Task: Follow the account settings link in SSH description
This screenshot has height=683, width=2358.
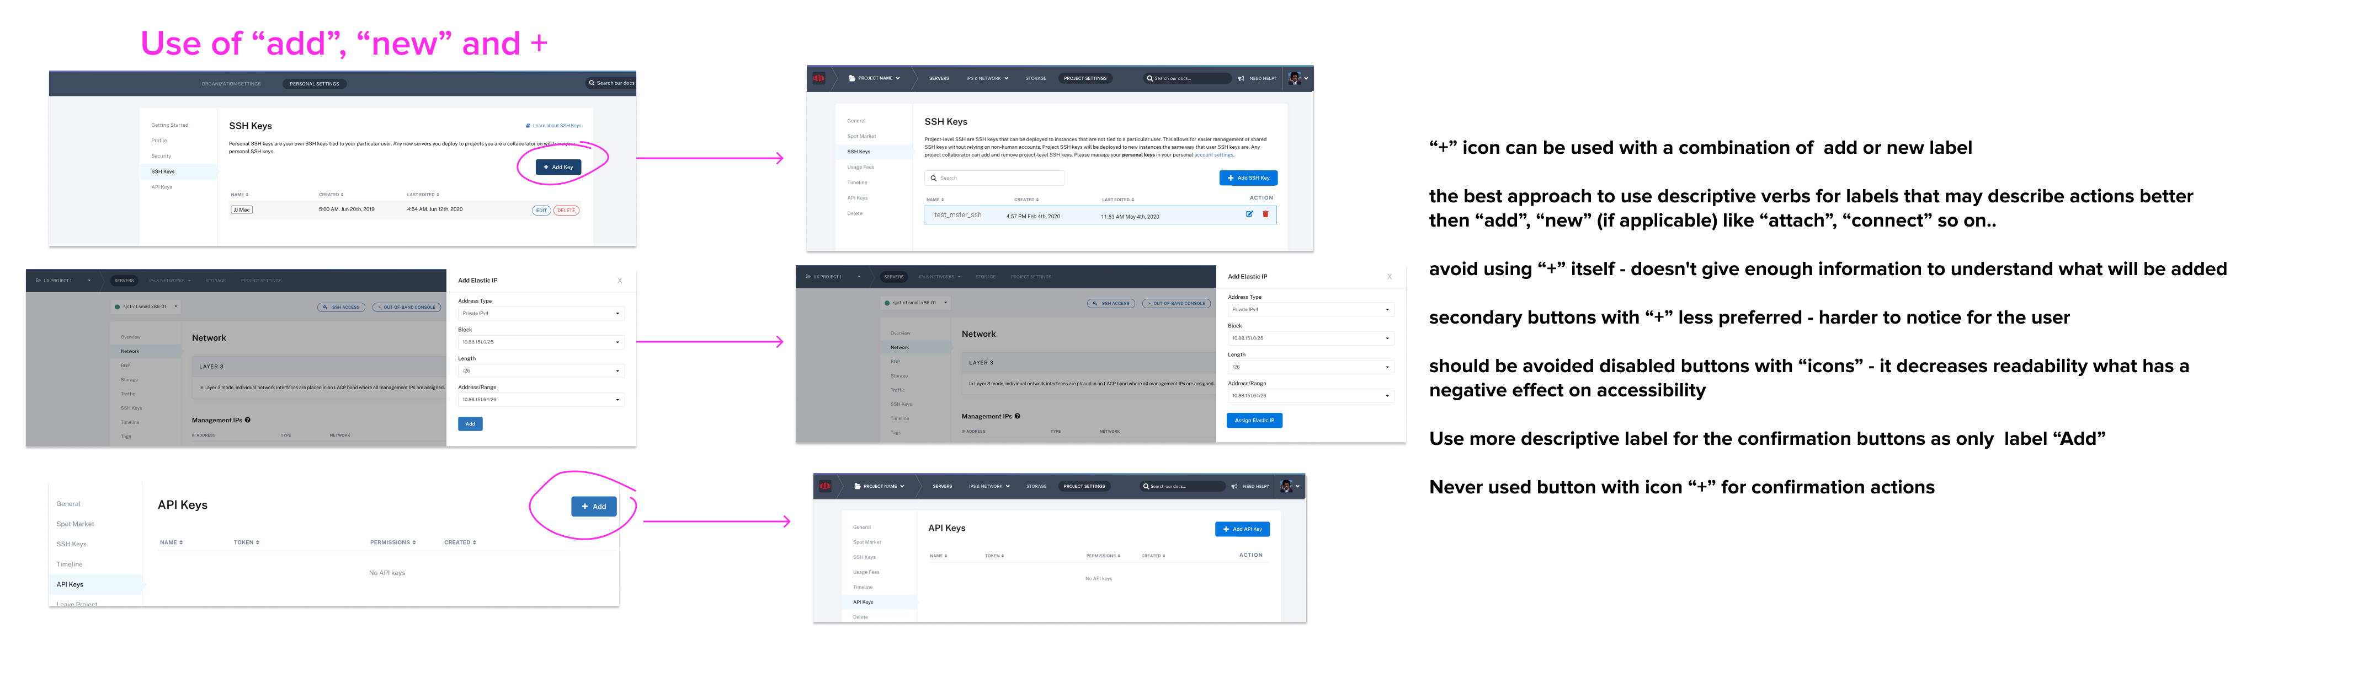Action: (x=1214, y=155)
